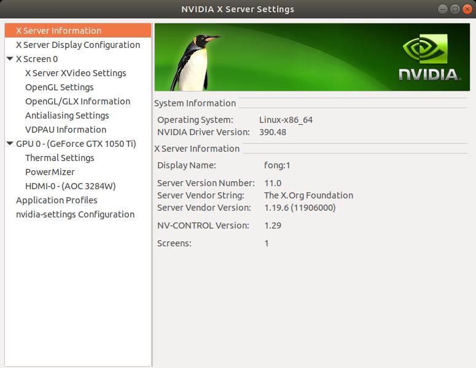Viewport: 476px width, 368px height.
Task: Open nvidia-settings Configuration page
Action: point(76,214)
